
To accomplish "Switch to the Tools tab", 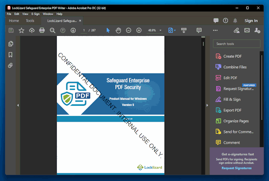I will [30, 21].
